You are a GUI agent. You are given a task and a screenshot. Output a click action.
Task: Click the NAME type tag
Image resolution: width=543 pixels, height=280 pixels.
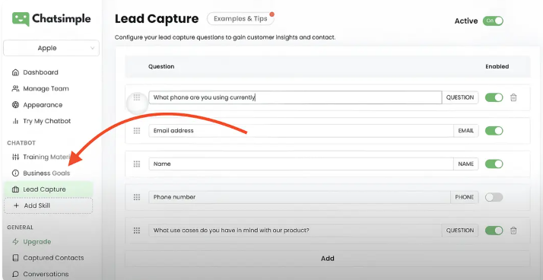pyautogui.click(x=465, y=164)
